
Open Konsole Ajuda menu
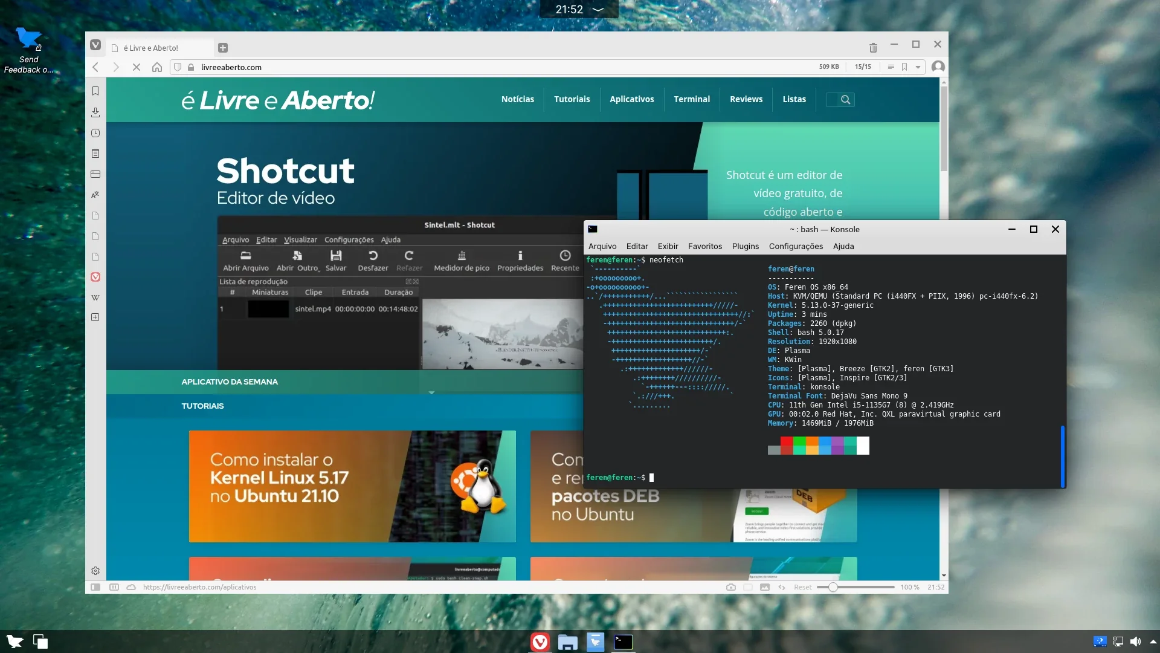point(843,246)
